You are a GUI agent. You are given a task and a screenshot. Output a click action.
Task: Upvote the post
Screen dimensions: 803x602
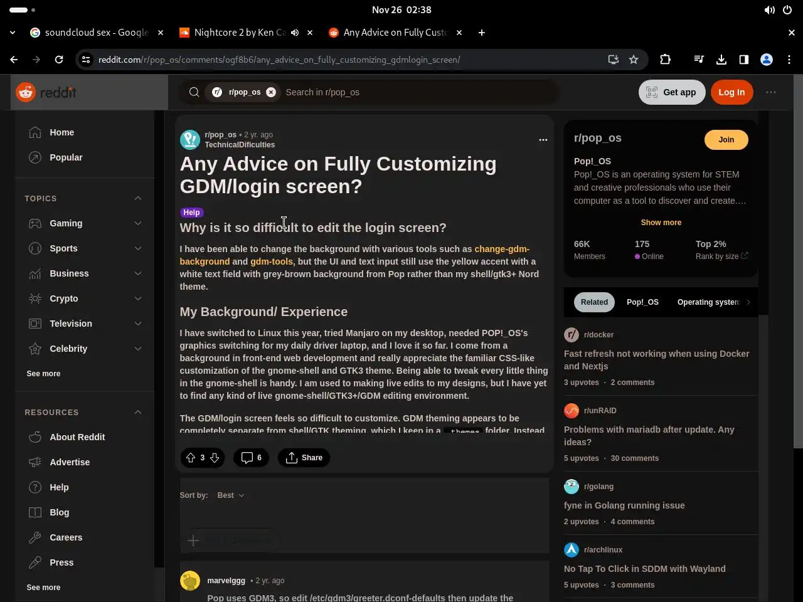point(191,458)
